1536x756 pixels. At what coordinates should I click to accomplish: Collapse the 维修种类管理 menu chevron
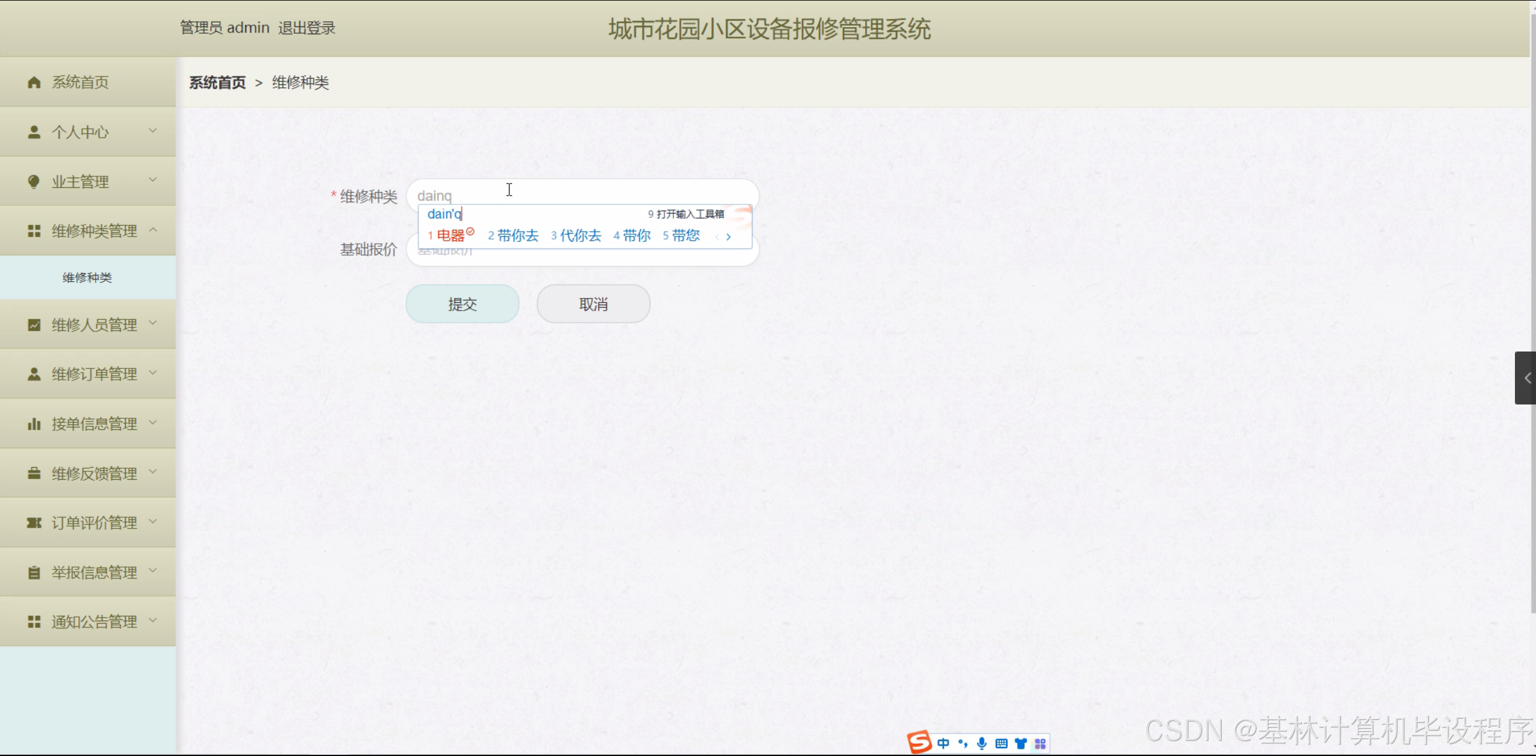click(x=153, y=230)
